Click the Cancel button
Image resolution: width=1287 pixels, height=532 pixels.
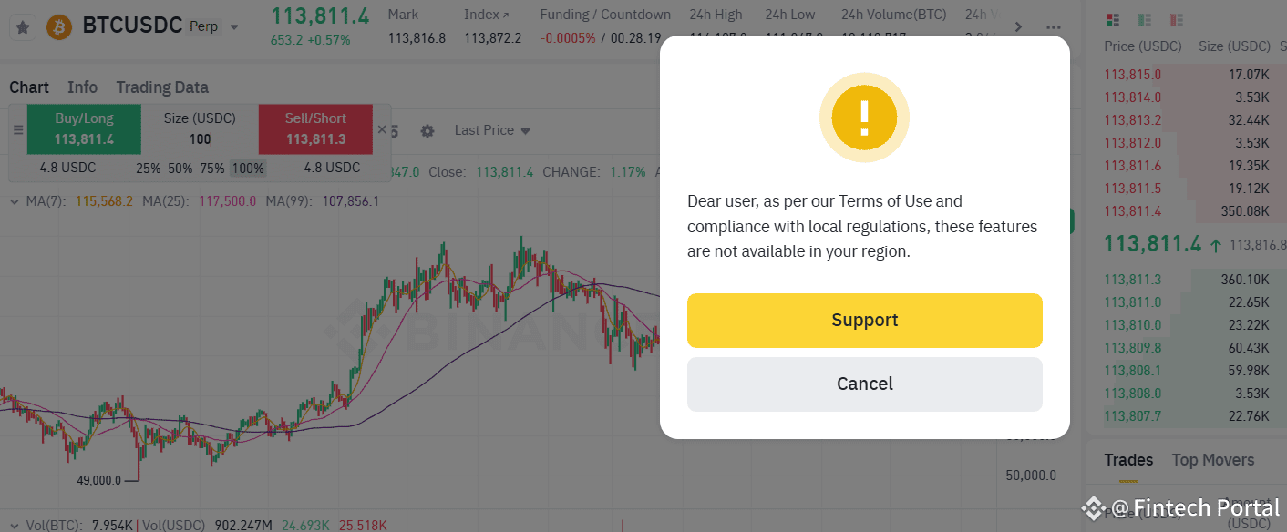[x=864, y=384]
